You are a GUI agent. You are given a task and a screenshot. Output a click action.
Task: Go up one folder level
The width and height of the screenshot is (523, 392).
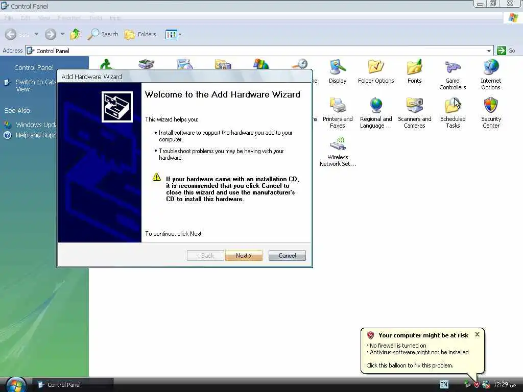point(76,34)
